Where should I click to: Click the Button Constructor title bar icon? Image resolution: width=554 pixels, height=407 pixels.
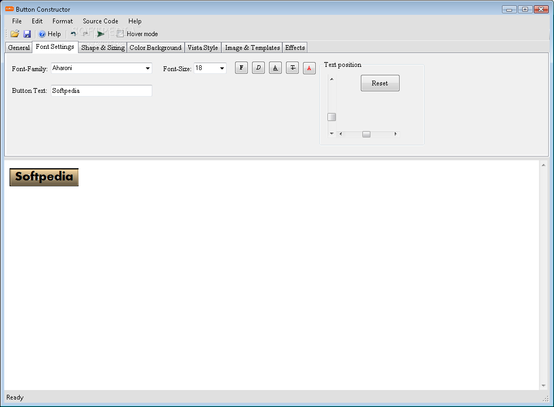10,9
